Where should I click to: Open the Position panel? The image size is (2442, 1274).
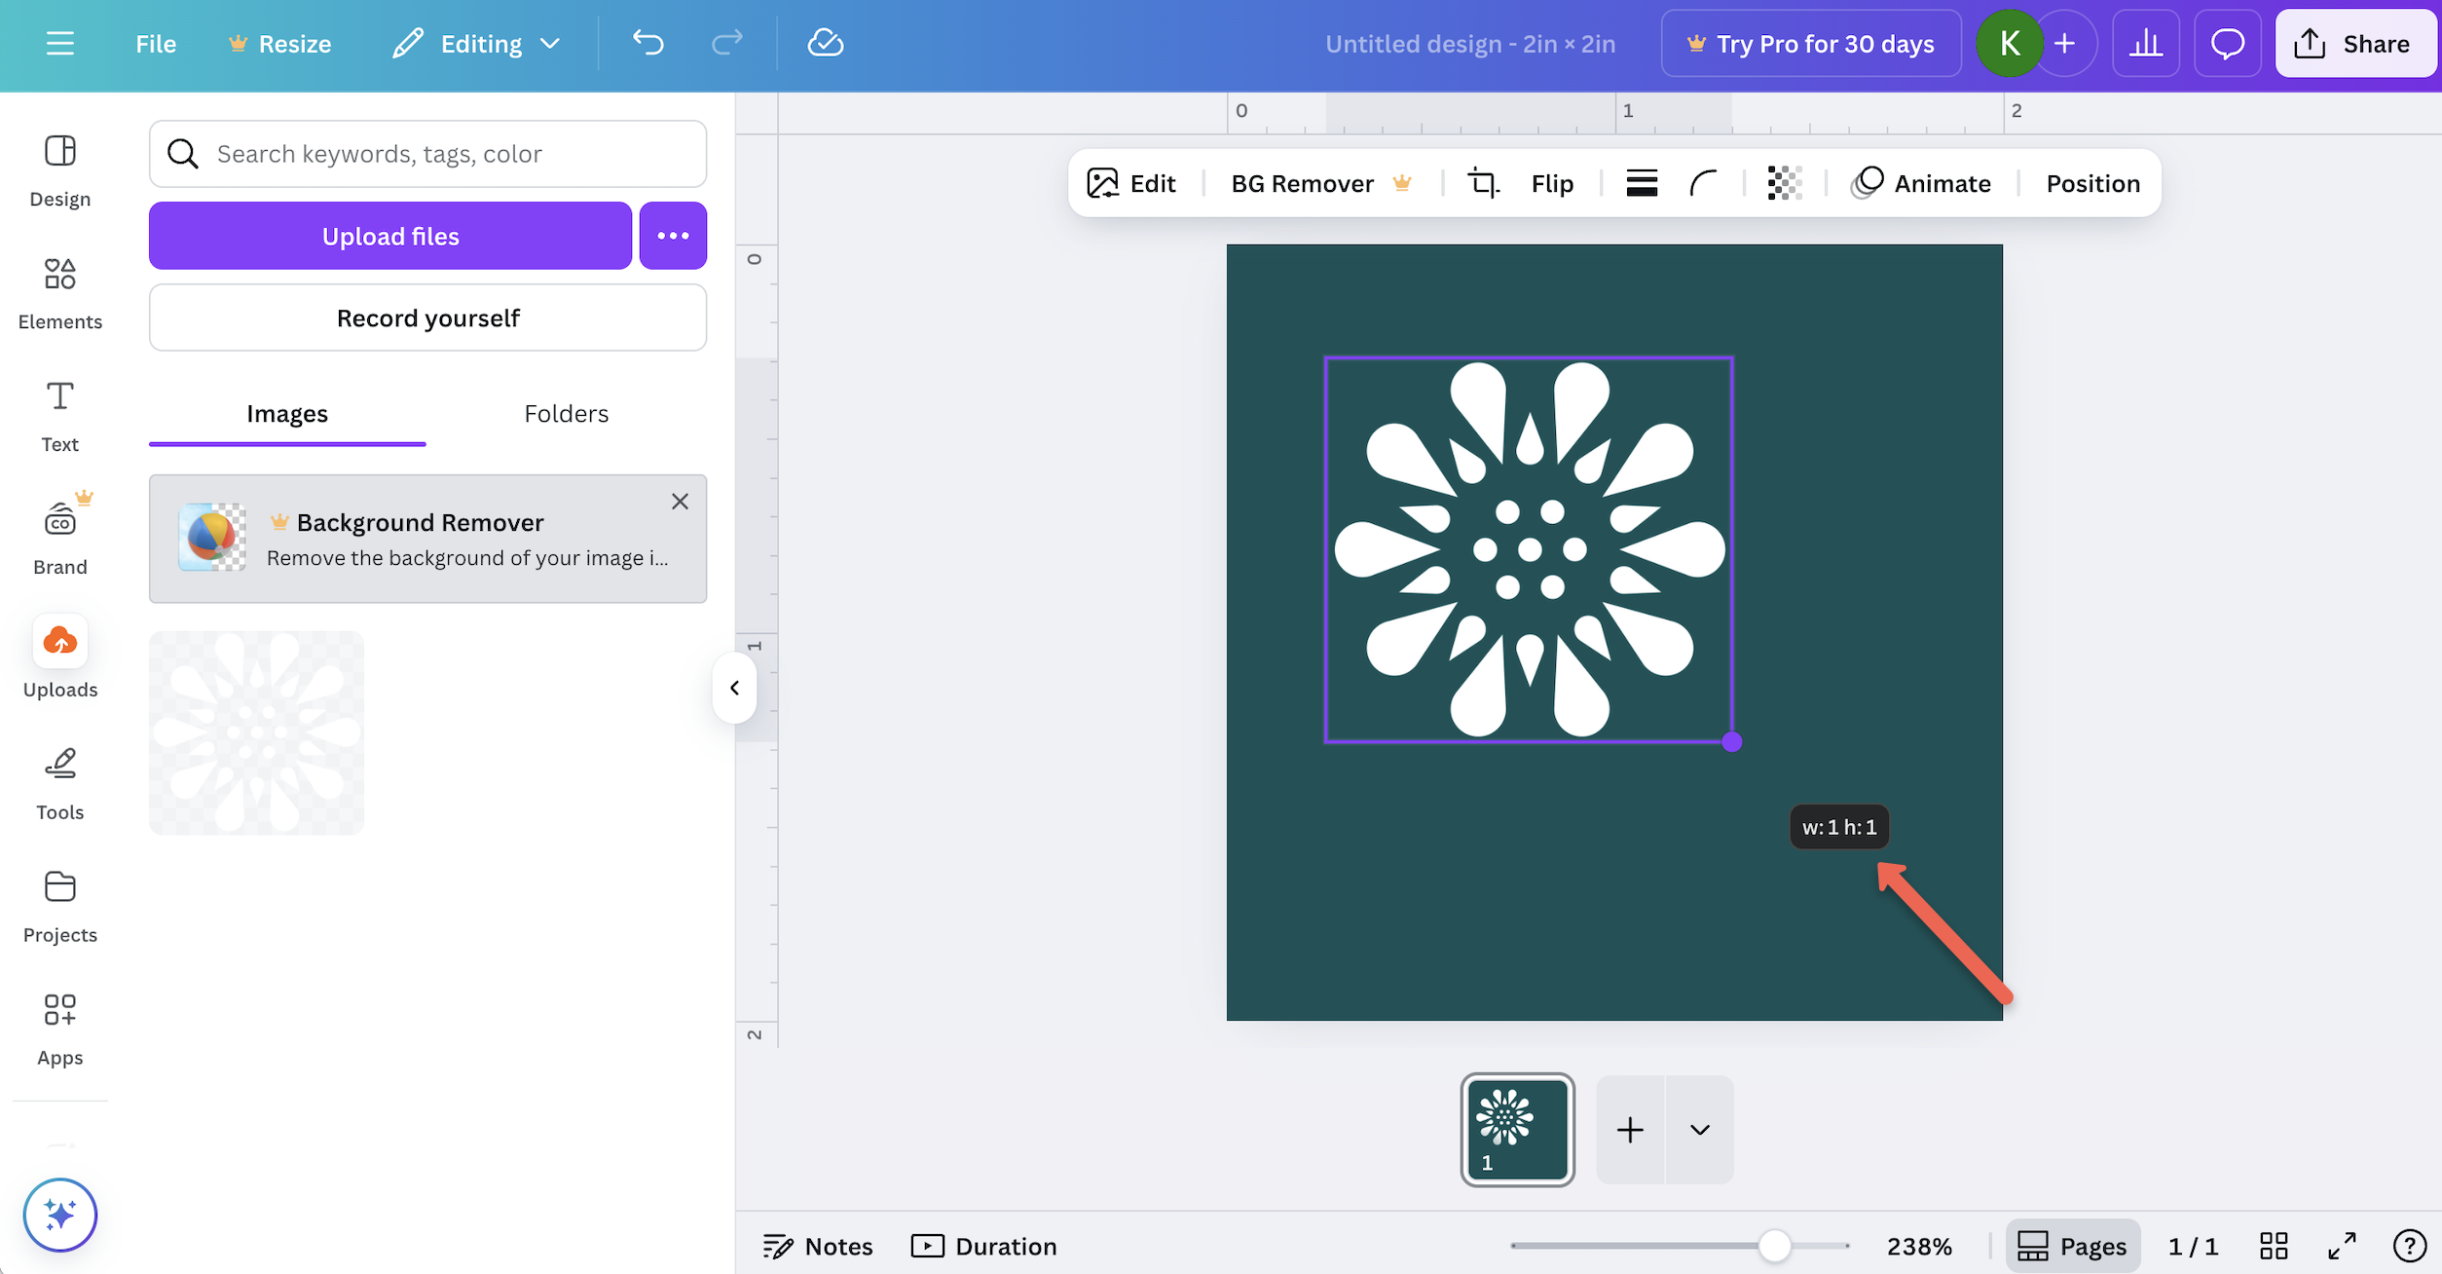tap(2092, 183)
